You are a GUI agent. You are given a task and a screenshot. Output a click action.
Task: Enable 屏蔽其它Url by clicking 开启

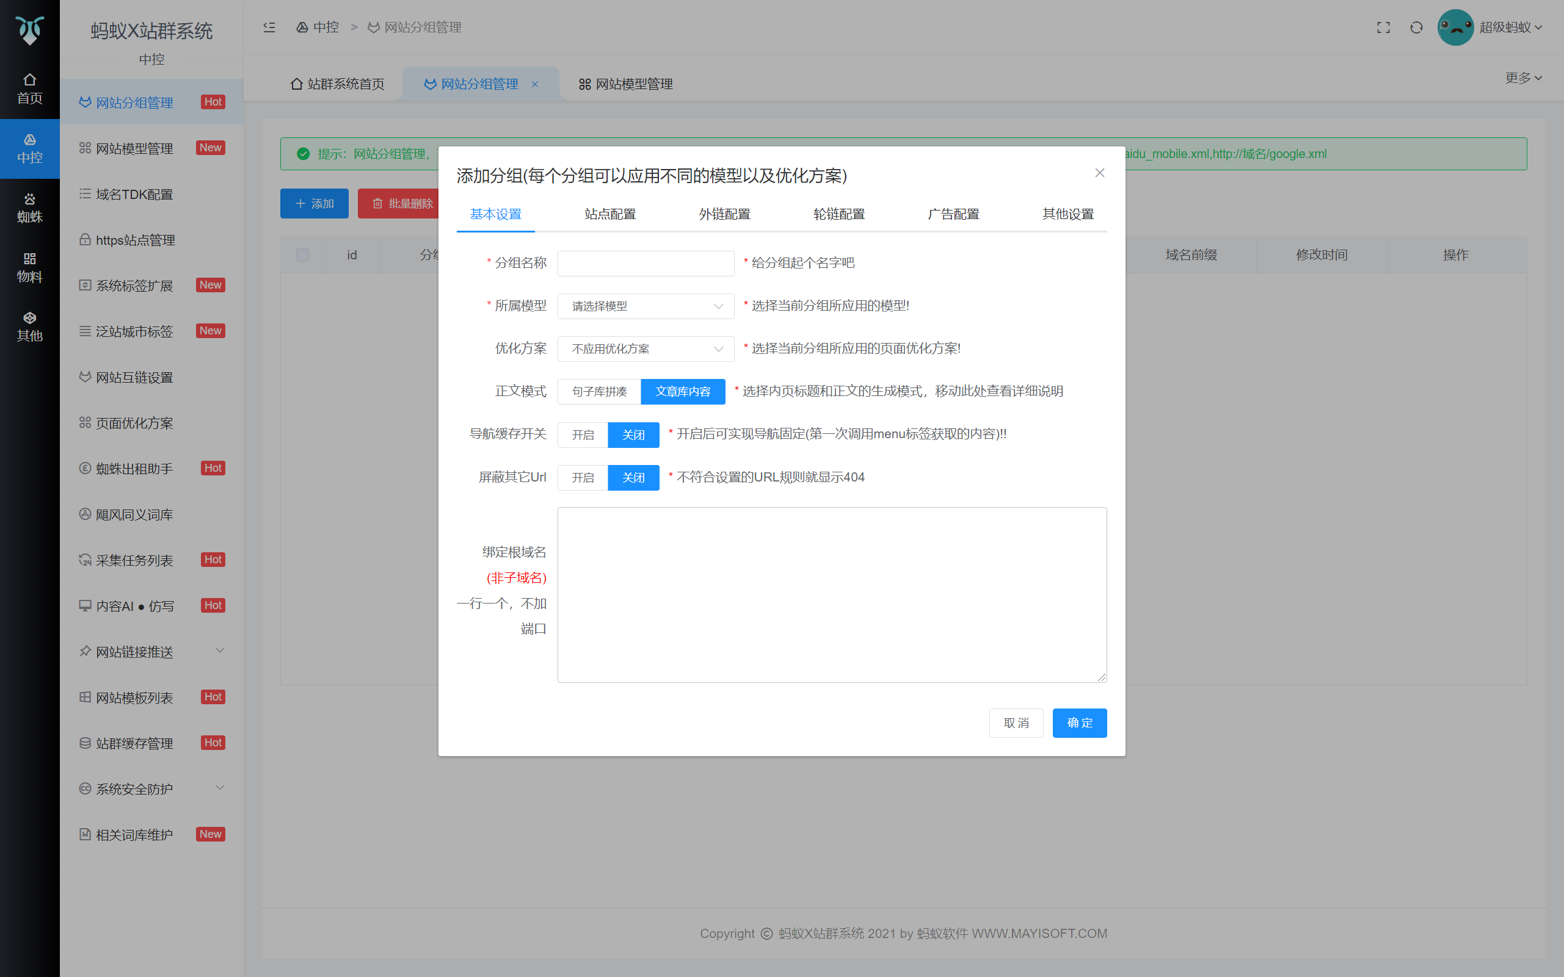tap(582, 477)
